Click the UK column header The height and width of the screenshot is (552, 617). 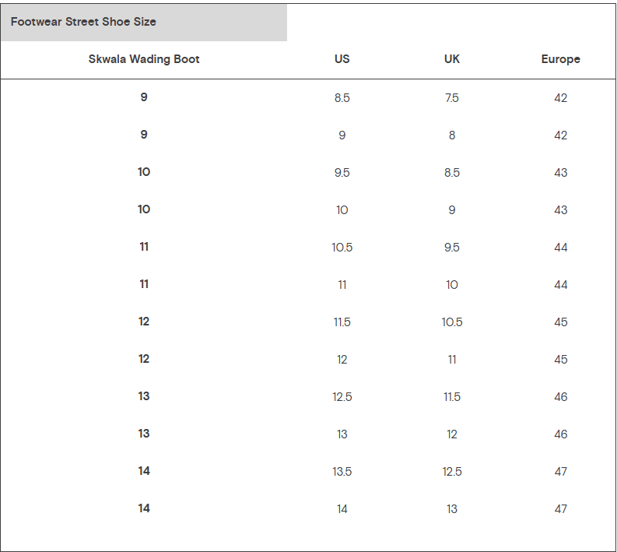[452, 59]
